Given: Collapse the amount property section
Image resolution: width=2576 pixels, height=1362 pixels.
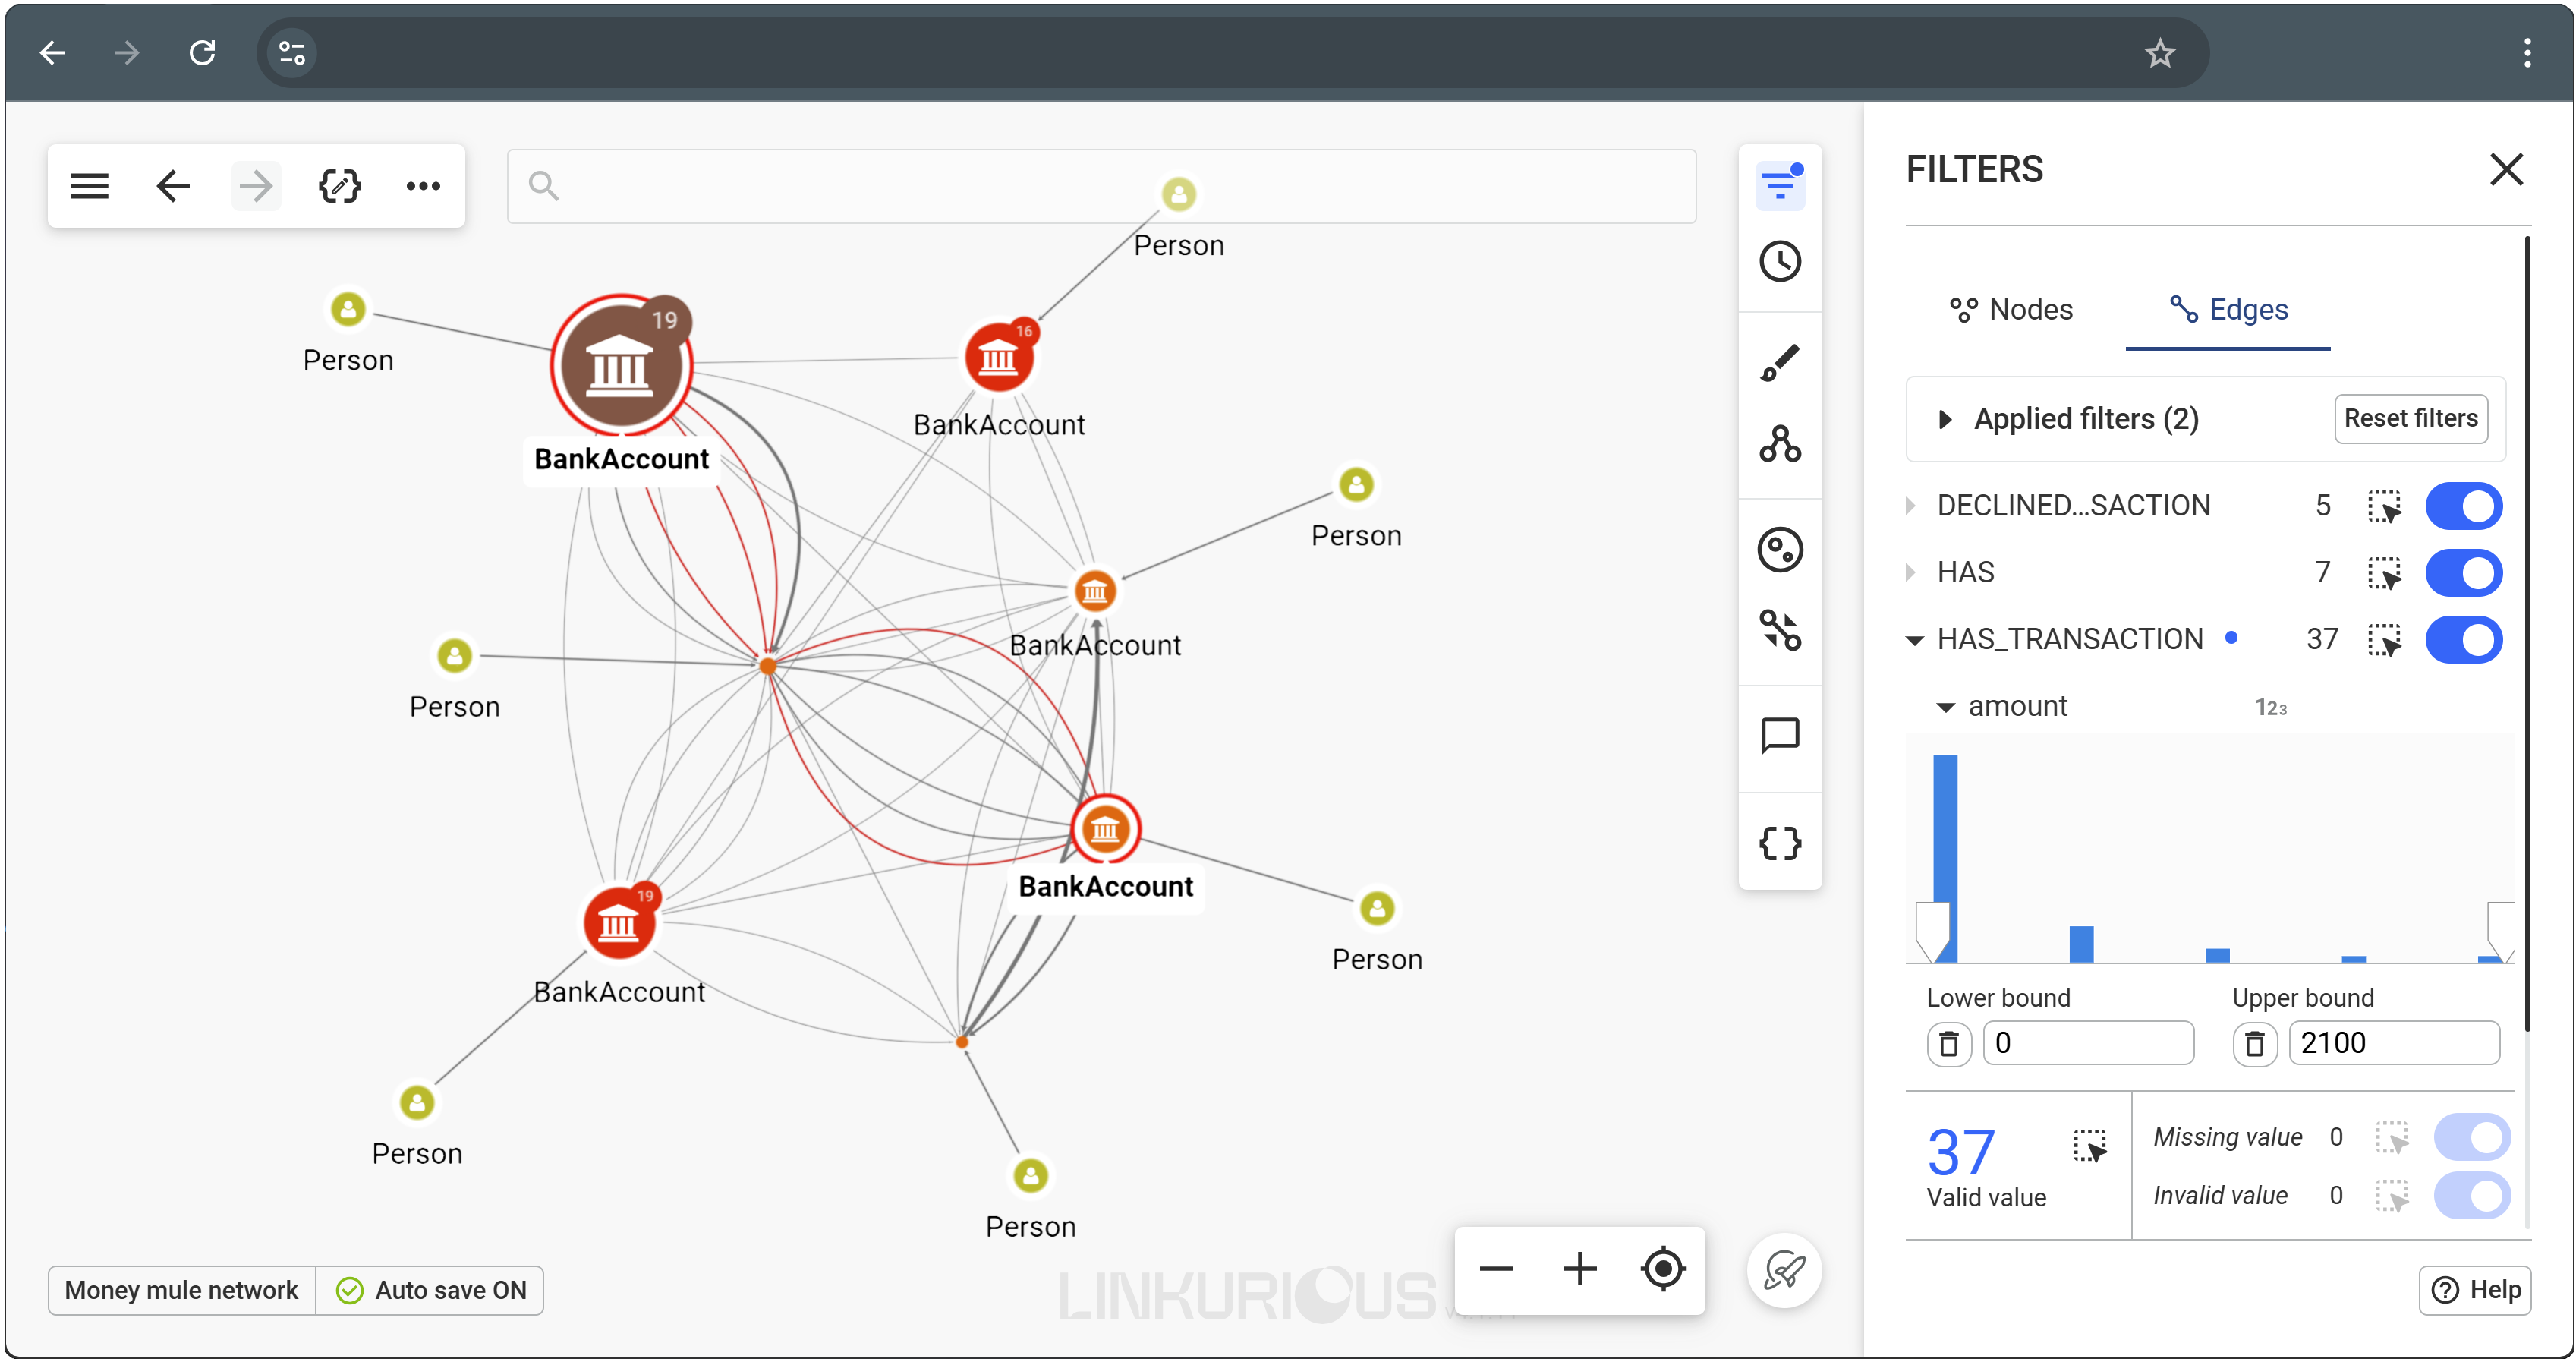Looking at the screenshot, I should [1945, 707].
